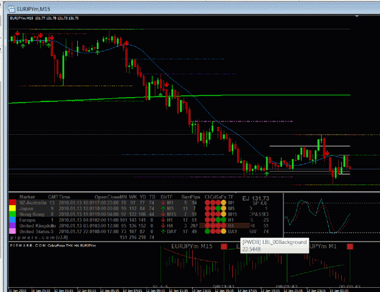Click the red square beside EURJPYm M15 mini chart
Viewport: 380px width, 292px height.
pyautogui.click(x=224, y=246)
